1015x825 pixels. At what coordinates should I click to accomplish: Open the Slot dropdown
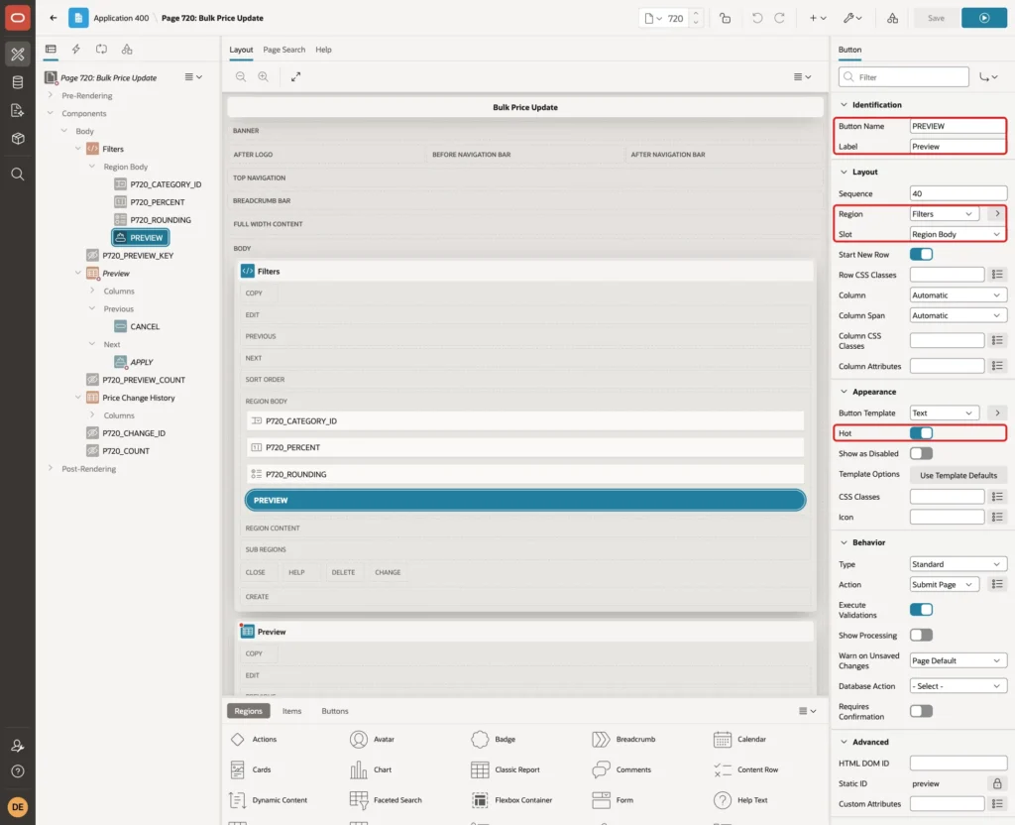959,234
